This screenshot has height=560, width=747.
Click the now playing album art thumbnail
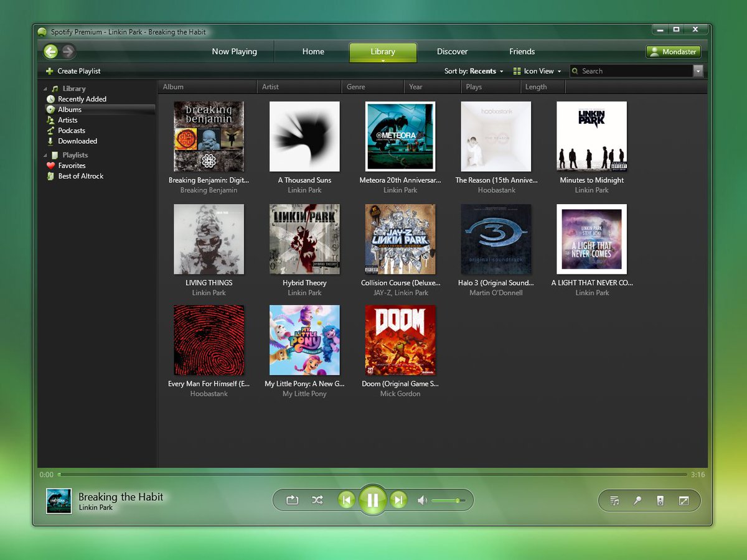(x=59, y=501)
